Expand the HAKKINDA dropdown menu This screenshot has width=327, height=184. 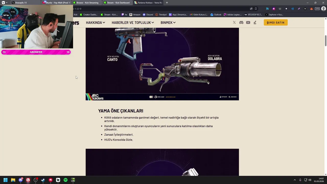point(96,22)
